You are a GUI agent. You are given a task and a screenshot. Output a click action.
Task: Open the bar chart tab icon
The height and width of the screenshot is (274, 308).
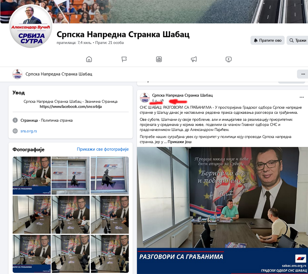point(159,59)
